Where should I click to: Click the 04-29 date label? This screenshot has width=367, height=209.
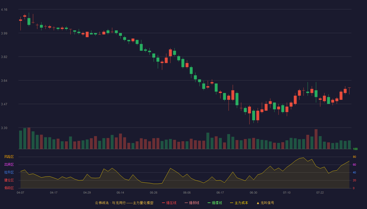point(87,193)
